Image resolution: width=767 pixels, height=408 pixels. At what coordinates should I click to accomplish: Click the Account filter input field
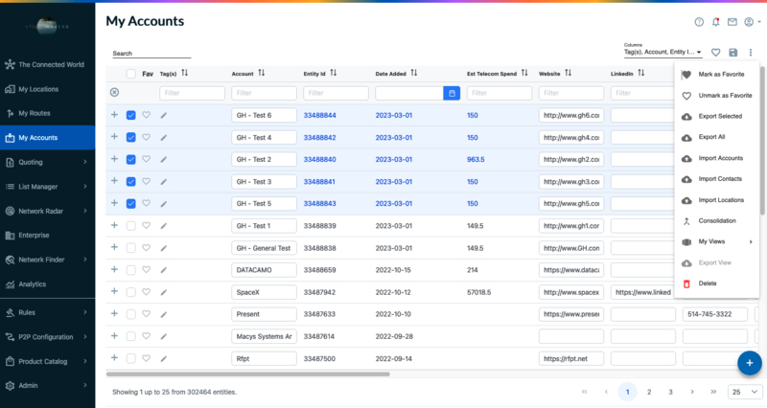pyautogui.click(x=264, y=93)
